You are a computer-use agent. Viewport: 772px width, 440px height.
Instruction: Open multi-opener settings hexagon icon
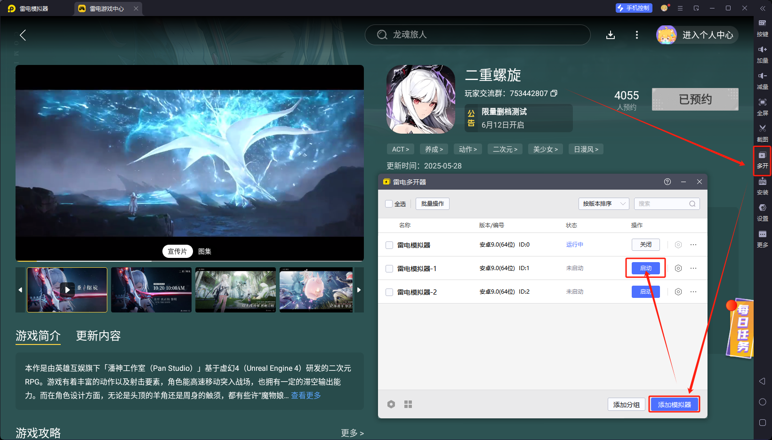391,404
